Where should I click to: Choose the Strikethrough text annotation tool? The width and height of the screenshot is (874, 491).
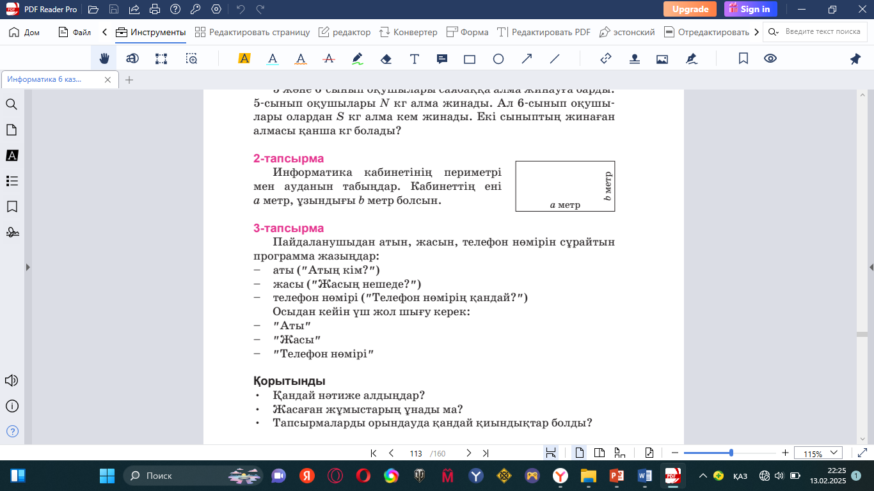click(330, 59)
